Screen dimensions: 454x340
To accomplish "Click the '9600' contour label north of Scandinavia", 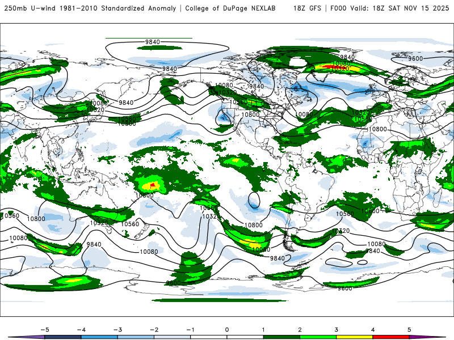I will click(415, 58).
